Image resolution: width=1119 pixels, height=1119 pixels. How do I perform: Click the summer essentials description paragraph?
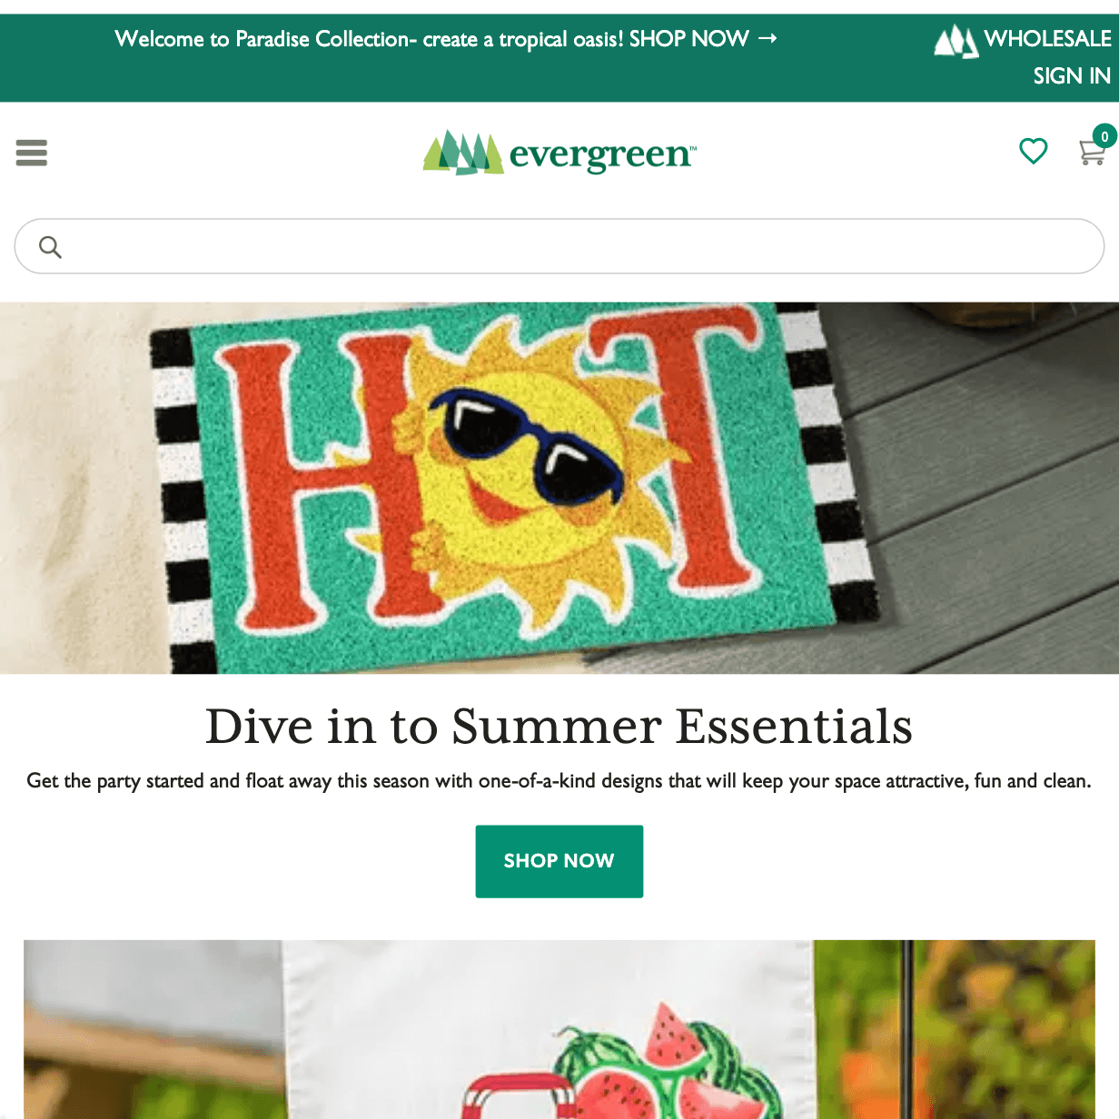(x=559, y=781)
